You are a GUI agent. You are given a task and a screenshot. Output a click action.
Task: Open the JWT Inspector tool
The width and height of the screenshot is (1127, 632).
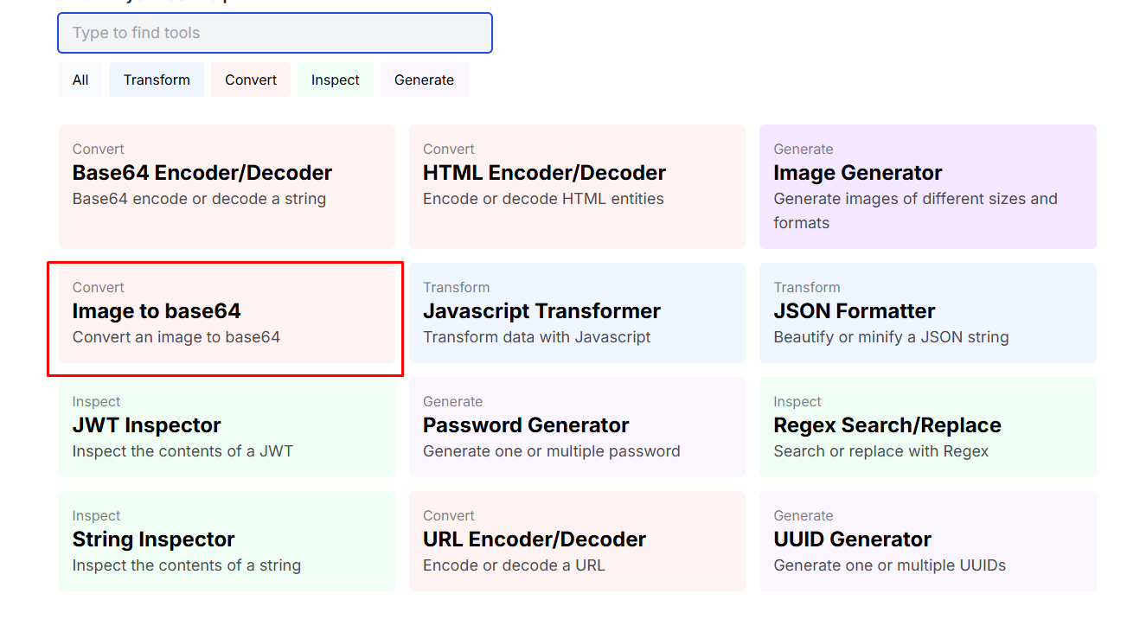coord(227,426)
